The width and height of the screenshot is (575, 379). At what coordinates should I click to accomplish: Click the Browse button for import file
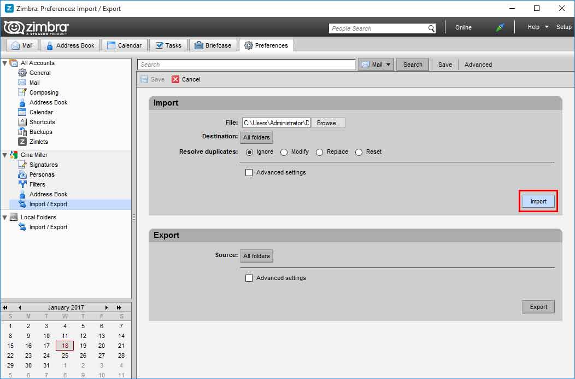coord(328,123)
